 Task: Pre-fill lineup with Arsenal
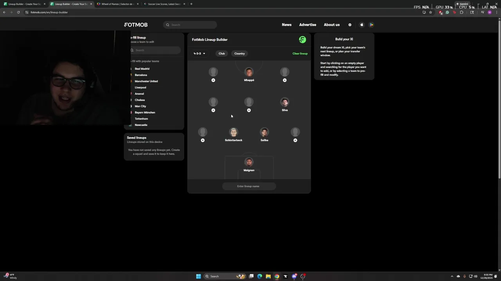139,94
